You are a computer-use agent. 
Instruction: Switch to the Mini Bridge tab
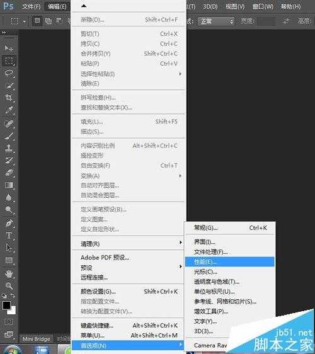(x=37, y=339)
